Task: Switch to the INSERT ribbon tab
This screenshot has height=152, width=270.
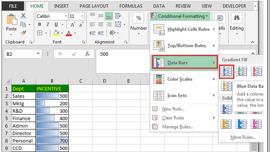Action: (61, 6)
